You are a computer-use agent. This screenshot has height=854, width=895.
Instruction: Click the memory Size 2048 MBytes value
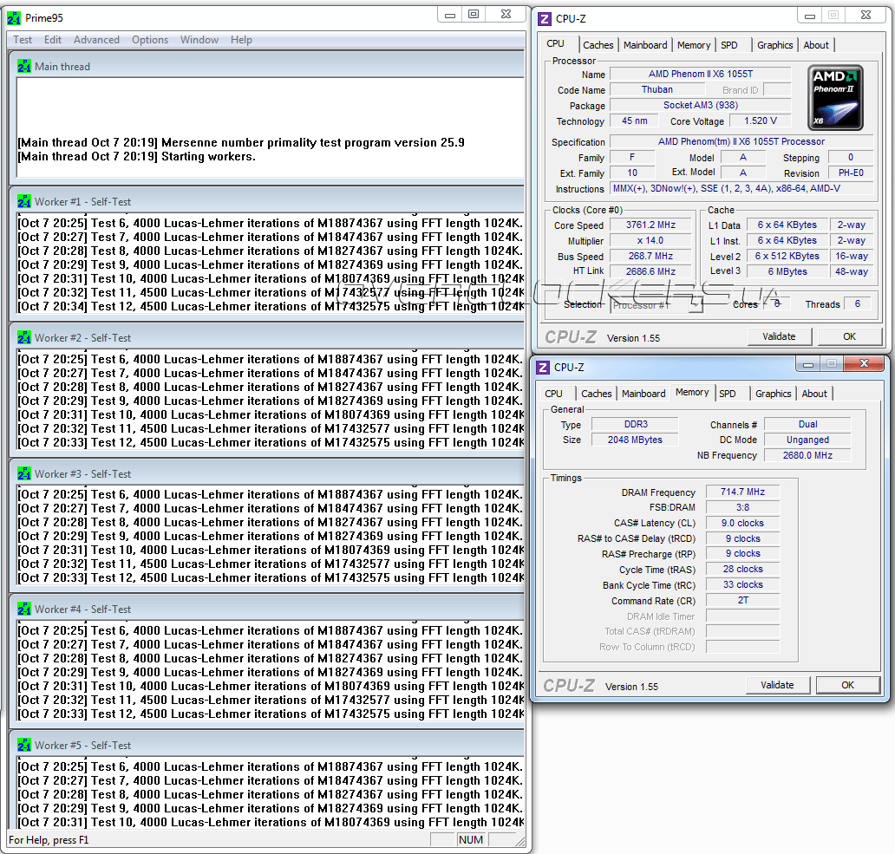click(x=635, y=440)
